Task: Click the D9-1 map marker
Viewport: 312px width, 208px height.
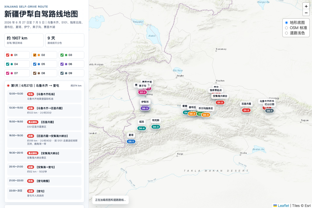Action: pyautogui.click(x=269, y=111)
